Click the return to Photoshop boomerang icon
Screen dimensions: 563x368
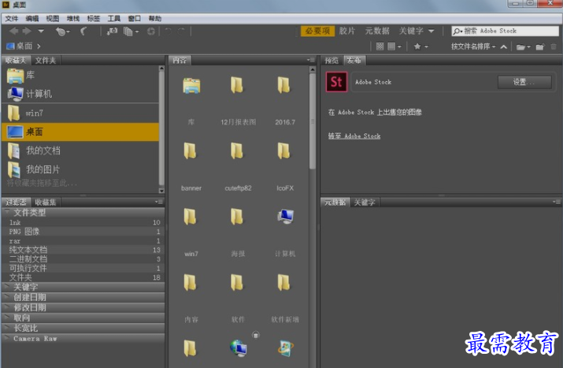83,32
